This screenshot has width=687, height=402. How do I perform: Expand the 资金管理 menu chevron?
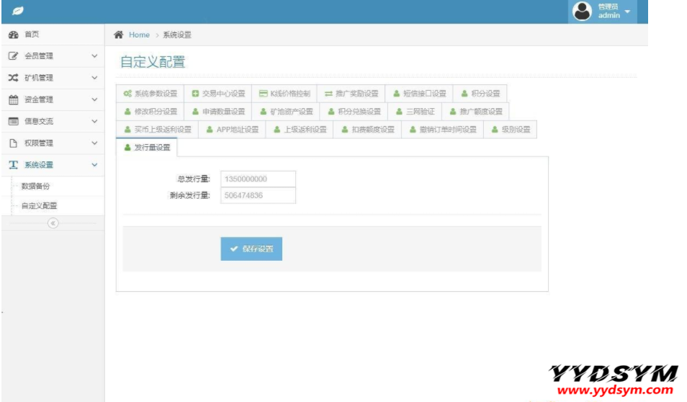tap(94, 99)
